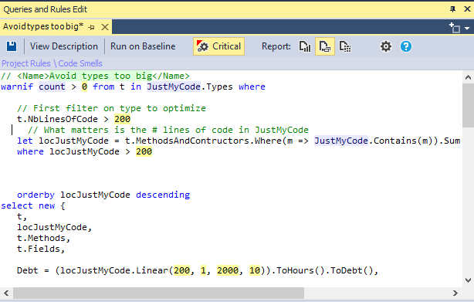Select the first Report chart icon
474x302 pixels.
point(305,46)
